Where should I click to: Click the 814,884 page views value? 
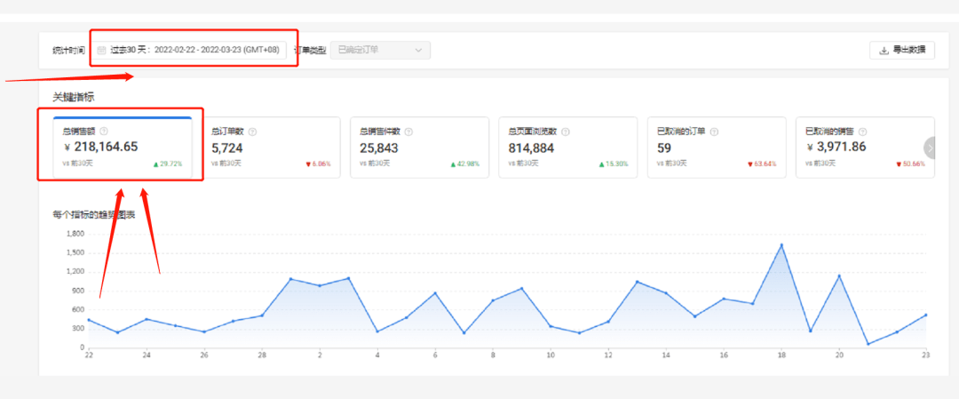coord(533,148)
